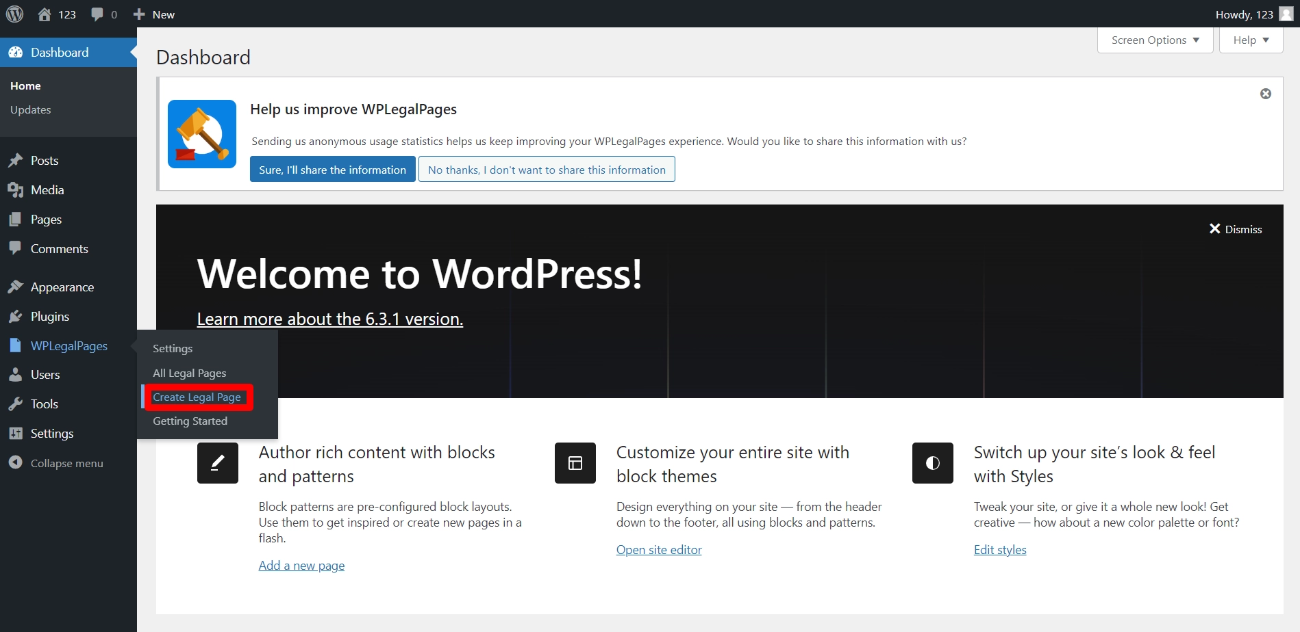Click the Users icon in sidebar
Screen dimensions: 1300x632
(x=16, y=374)
